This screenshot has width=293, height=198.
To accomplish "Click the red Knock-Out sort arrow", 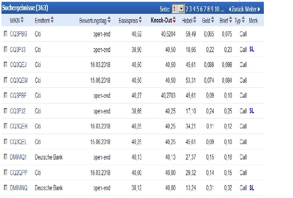I will (x=174, y=21).
